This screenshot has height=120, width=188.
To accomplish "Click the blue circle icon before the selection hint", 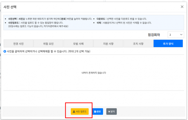I will pyautogui.click(x=5, y=52).
